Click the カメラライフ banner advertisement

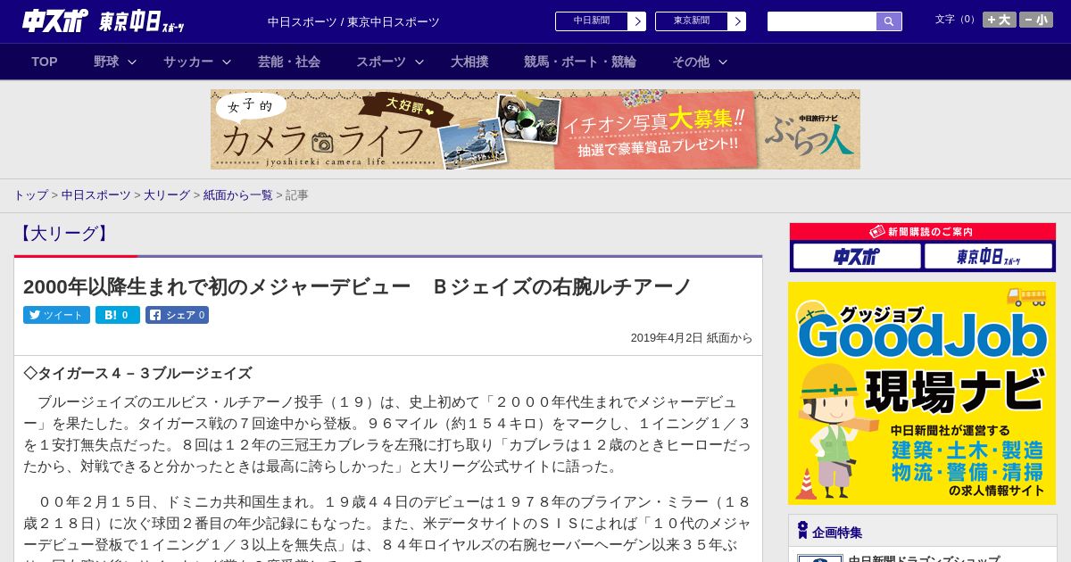point(535,129)
